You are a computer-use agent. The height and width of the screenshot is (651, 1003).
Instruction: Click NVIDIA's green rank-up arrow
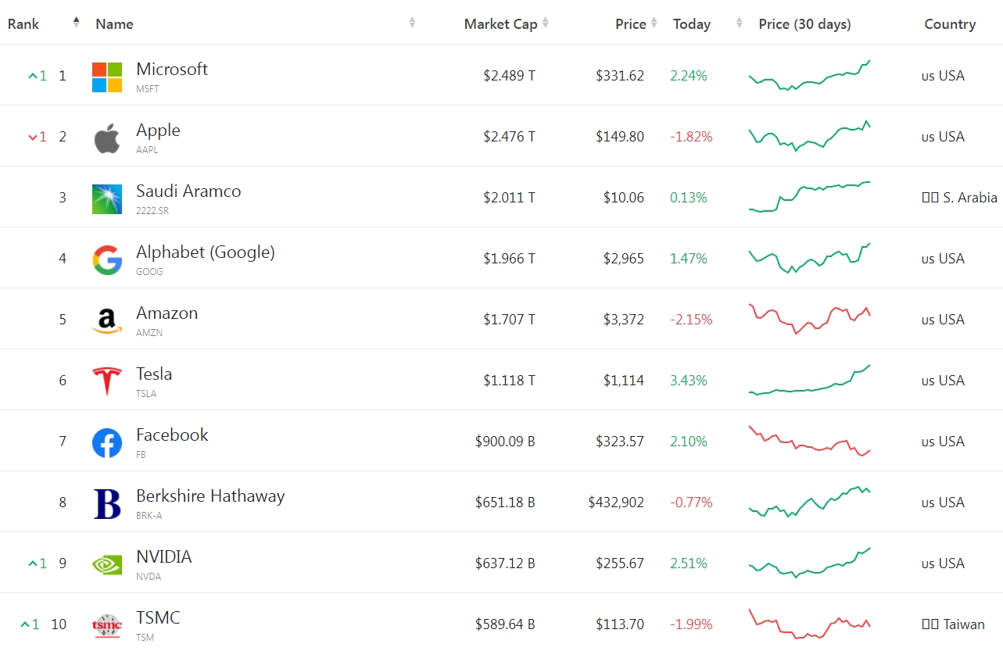tap(33, 563)
